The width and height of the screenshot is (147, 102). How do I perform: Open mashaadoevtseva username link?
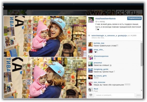105,18
